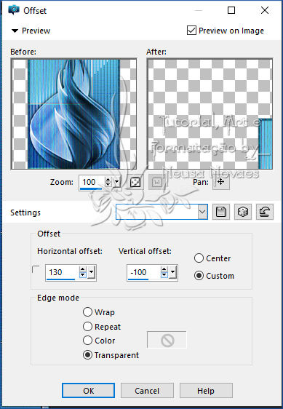Screen dimensions: 283x409
Task: Decrease the Horizontal offset with down arrow
Action: tap(83, 275)
